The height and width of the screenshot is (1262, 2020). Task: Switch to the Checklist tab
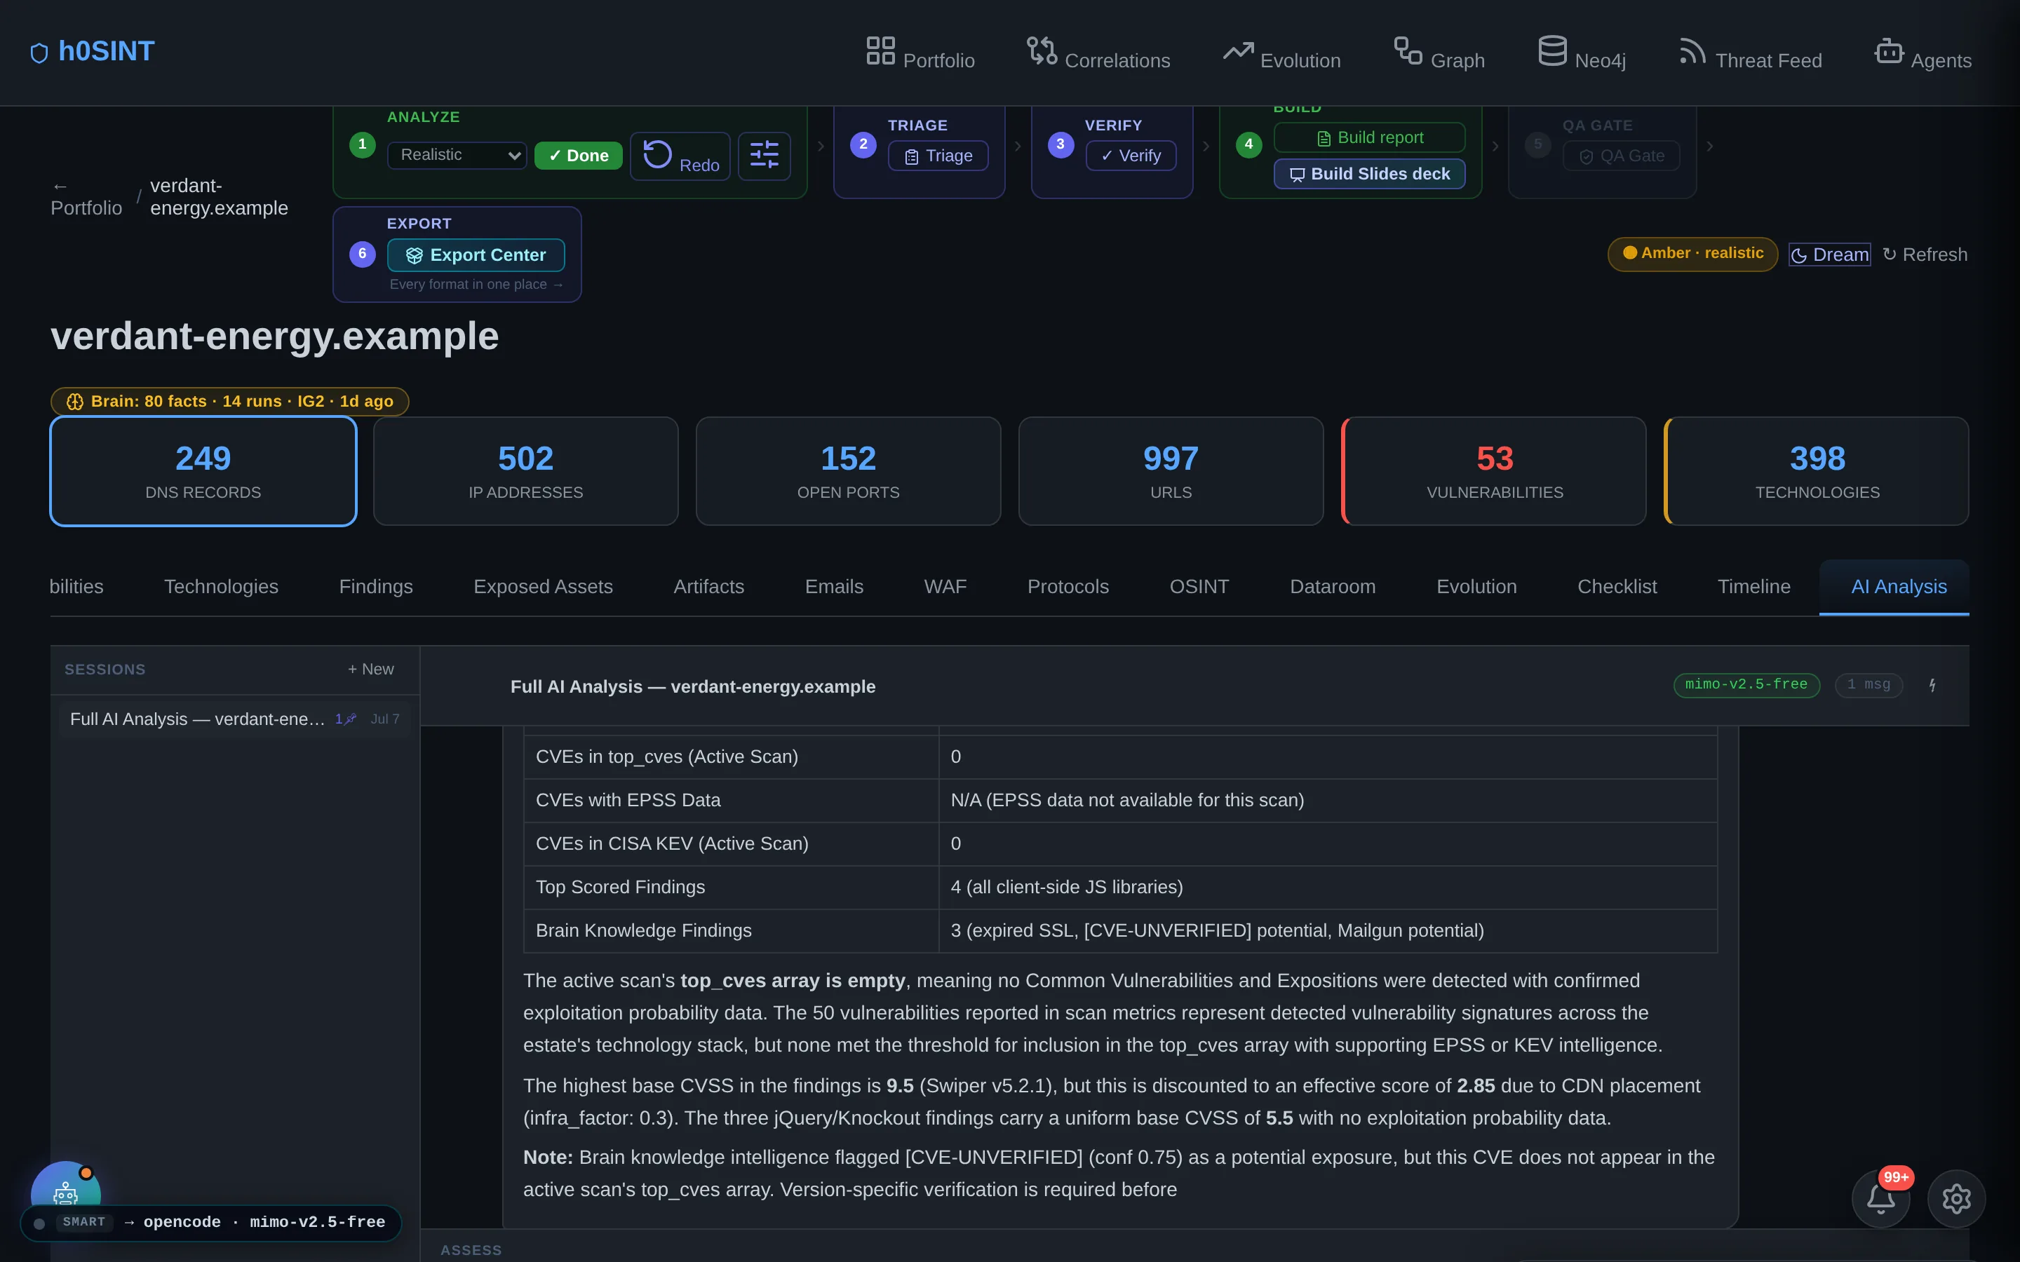coord(1617,587)
